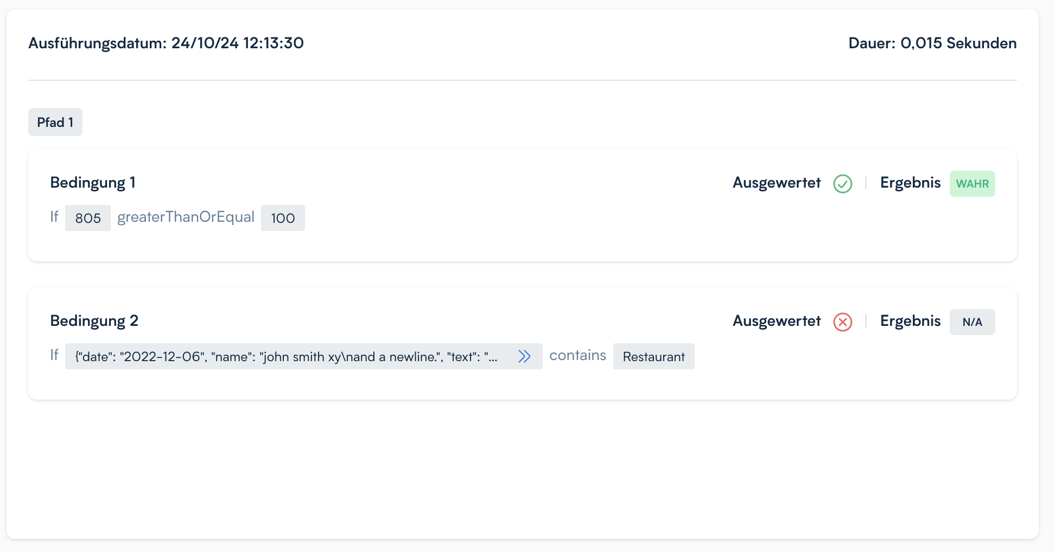Click the Bedingung 1 heading
The image size is (1055, 552).
(93, 183)
